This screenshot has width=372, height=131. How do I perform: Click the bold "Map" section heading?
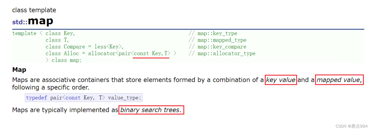(19, 70)
